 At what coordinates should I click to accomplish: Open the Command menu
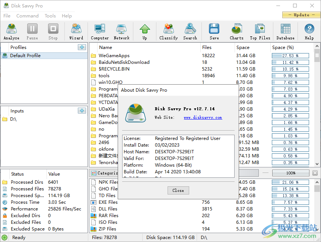28,16
